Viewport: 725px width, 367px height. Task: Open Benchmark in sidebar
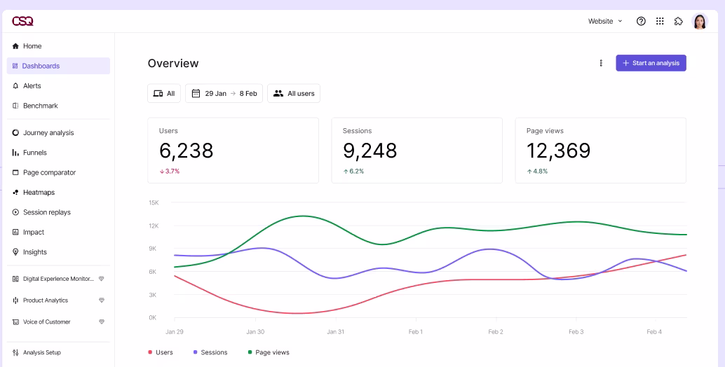58,106
